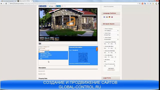Image resolution: width=160 pixels, height=90 pixels.
Task: Open Bedrooms minimum dropdown
Action: point(107,53)
